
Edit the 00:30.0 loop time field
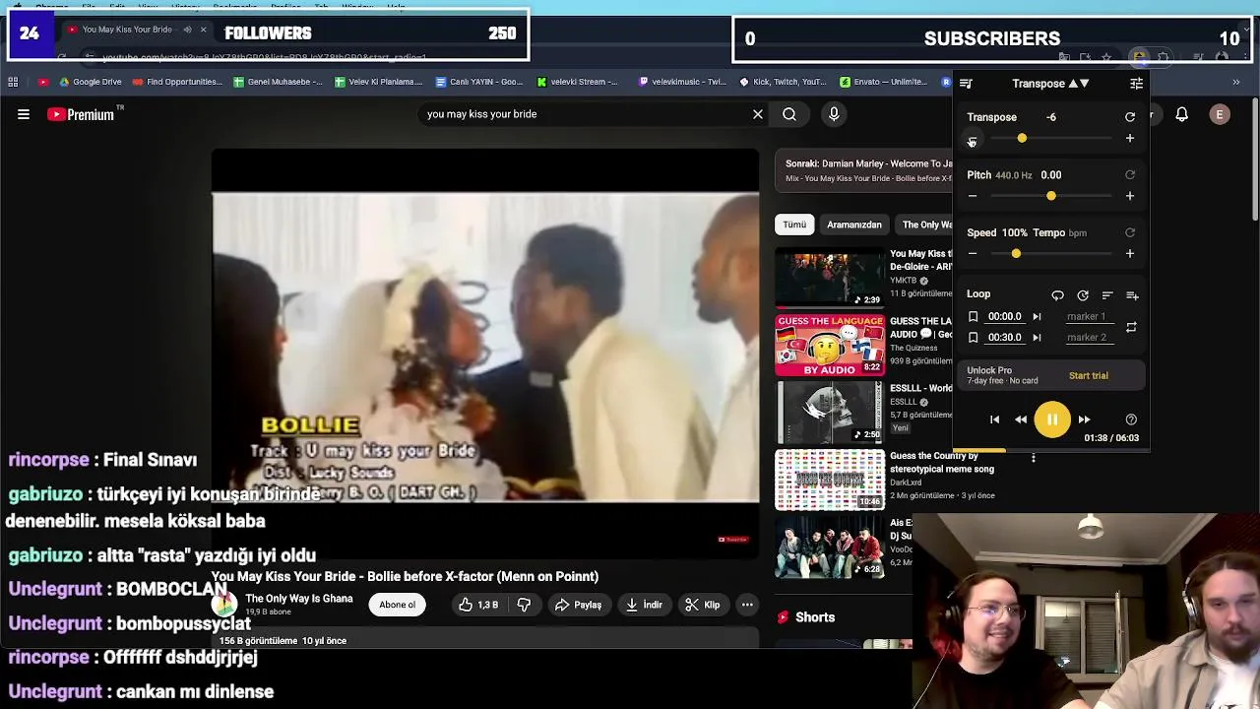coord(1005,338)
